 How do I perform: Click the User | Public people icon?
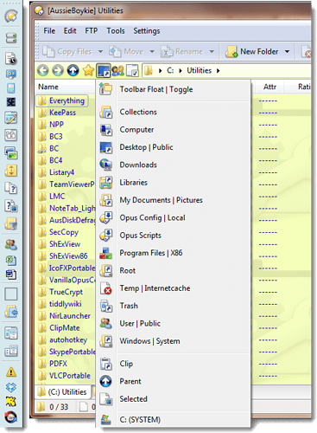pyautogui.click(x=105, y=324)
